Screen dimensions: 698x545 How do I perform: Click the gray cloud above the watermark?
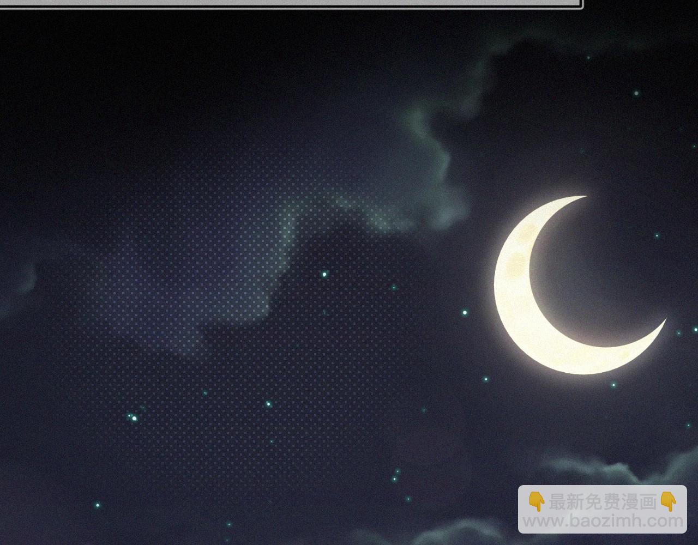[589, 469]
